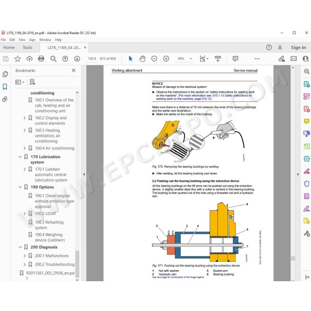Open the page thumbnails panel icon

point(5,74)
